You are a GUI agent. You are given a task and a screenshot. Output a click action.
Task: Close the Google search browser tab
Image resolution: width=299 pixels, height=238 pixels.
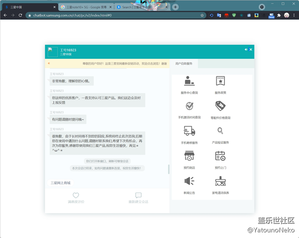[x=110, y=7]
